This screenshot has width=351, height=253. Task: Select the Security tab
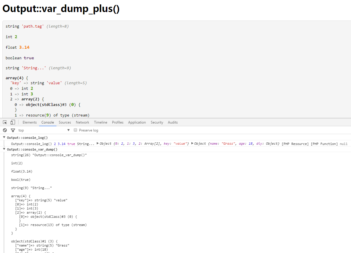point(157,122)
